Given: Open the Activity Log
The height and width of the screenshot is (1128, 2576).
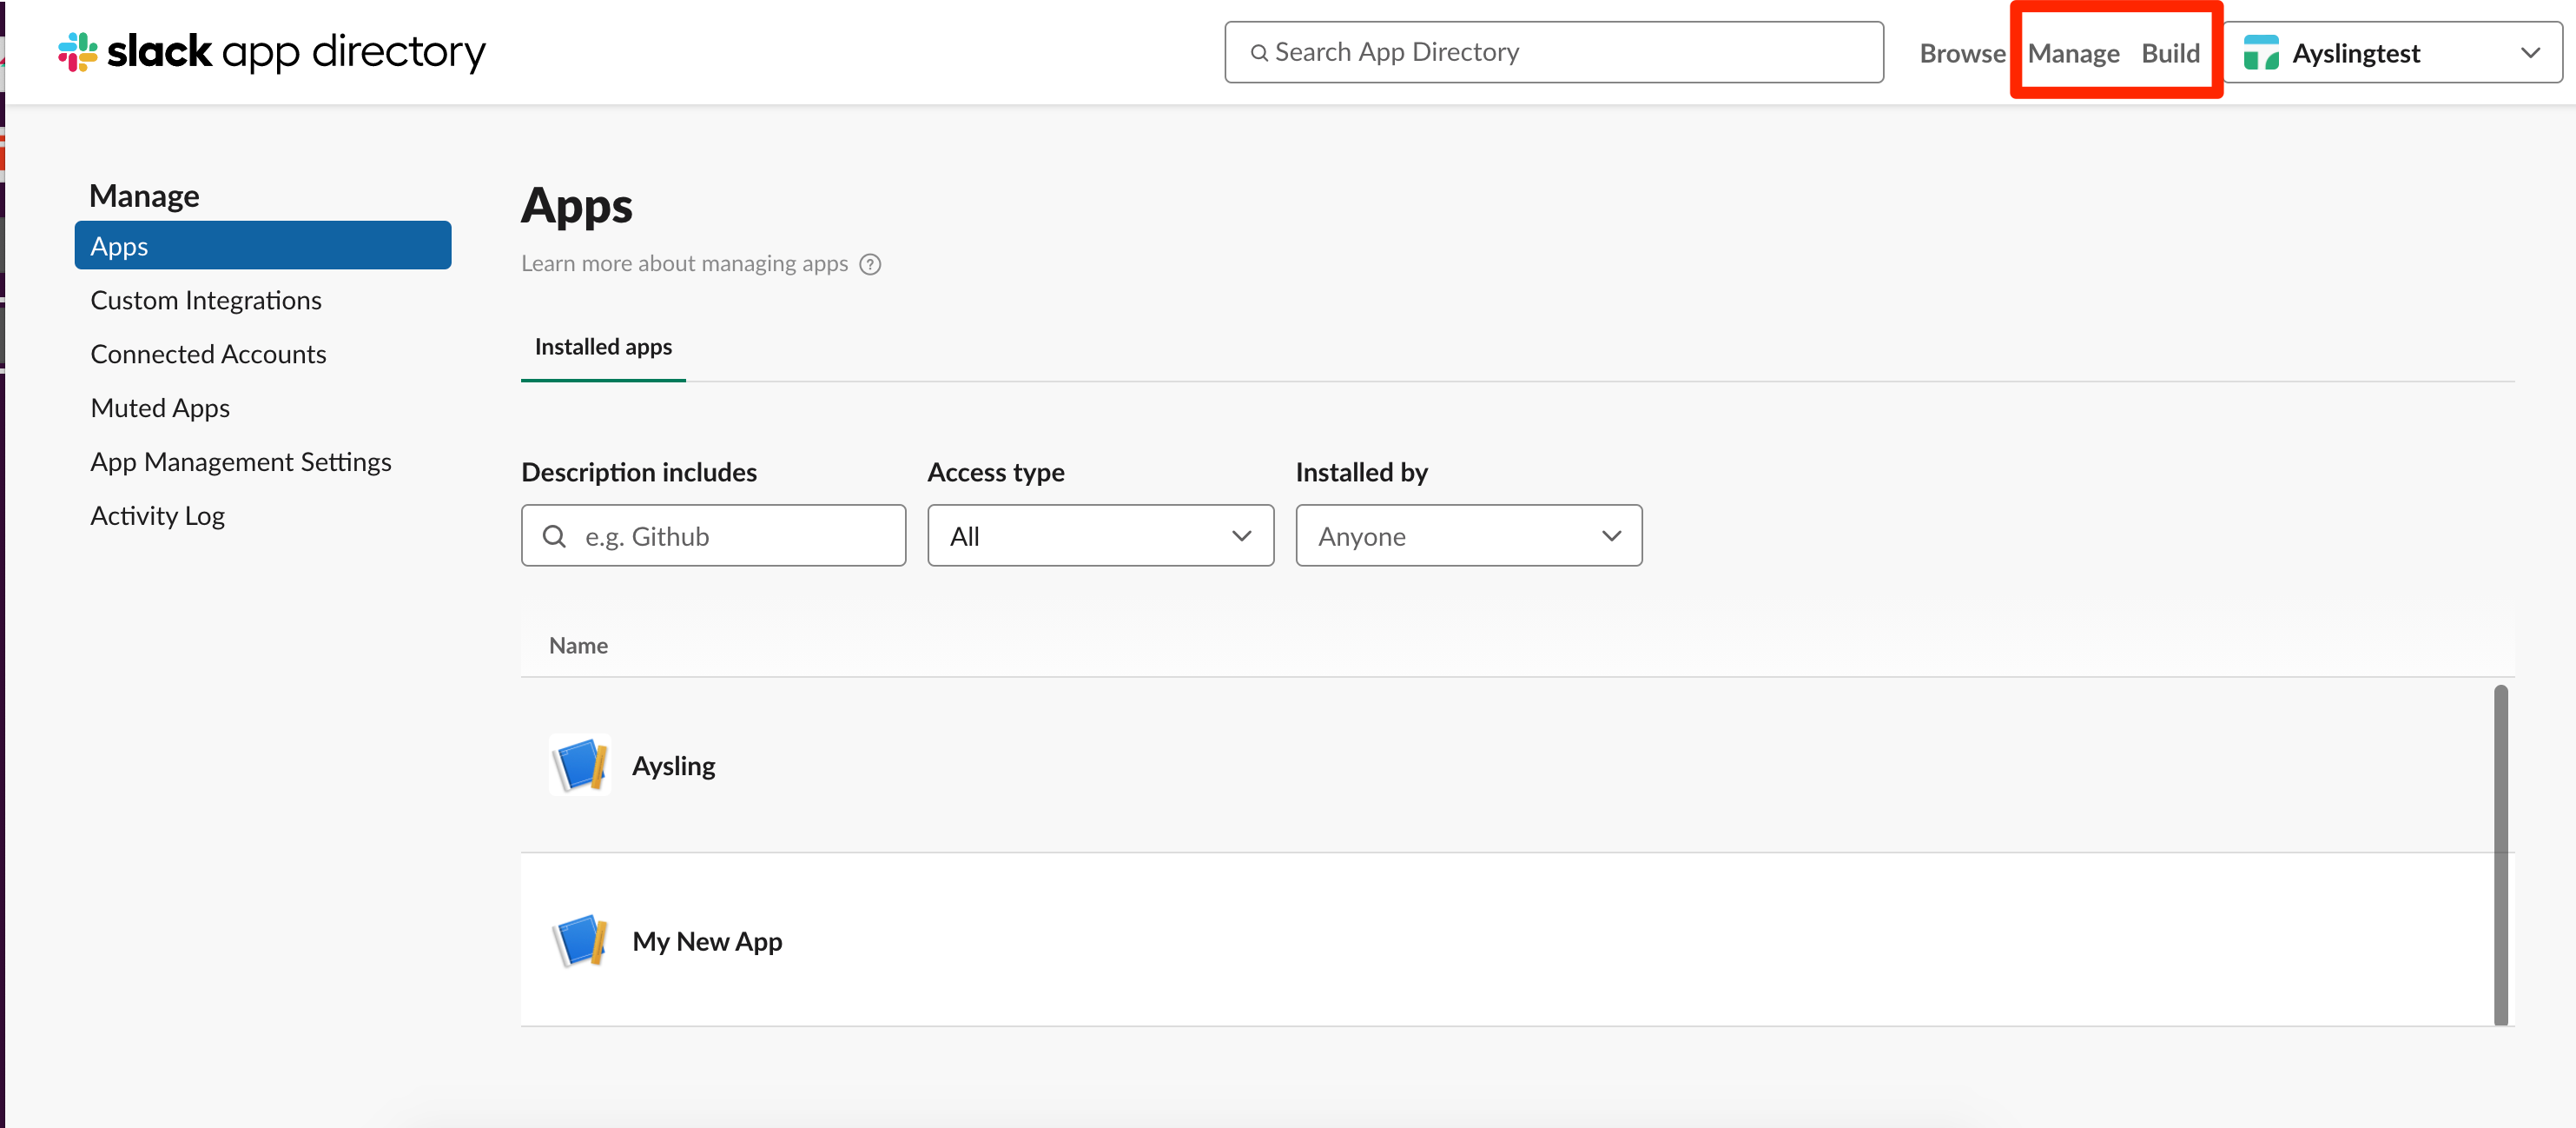Looking at the screenshot, I should (x=158, y=515).
